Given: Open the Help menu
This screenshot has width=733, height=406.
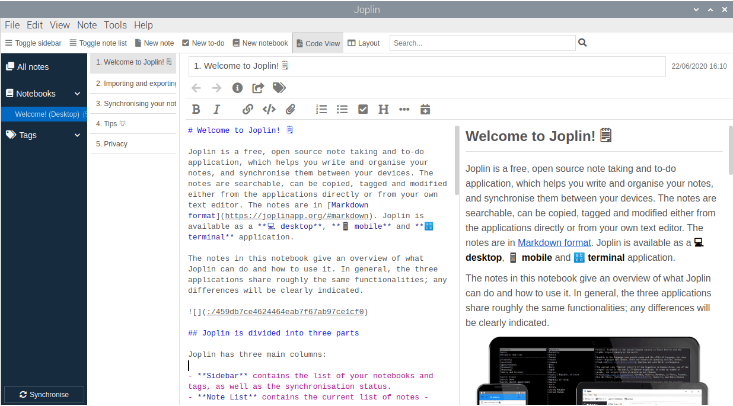Looking at the screenshot, I should [x=143, y=25].
